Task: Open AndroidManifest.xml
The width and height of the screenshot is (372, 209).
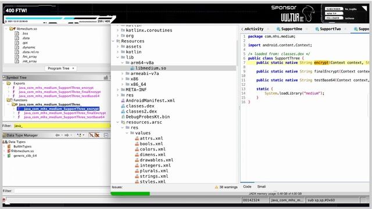Action: point(150,100)
